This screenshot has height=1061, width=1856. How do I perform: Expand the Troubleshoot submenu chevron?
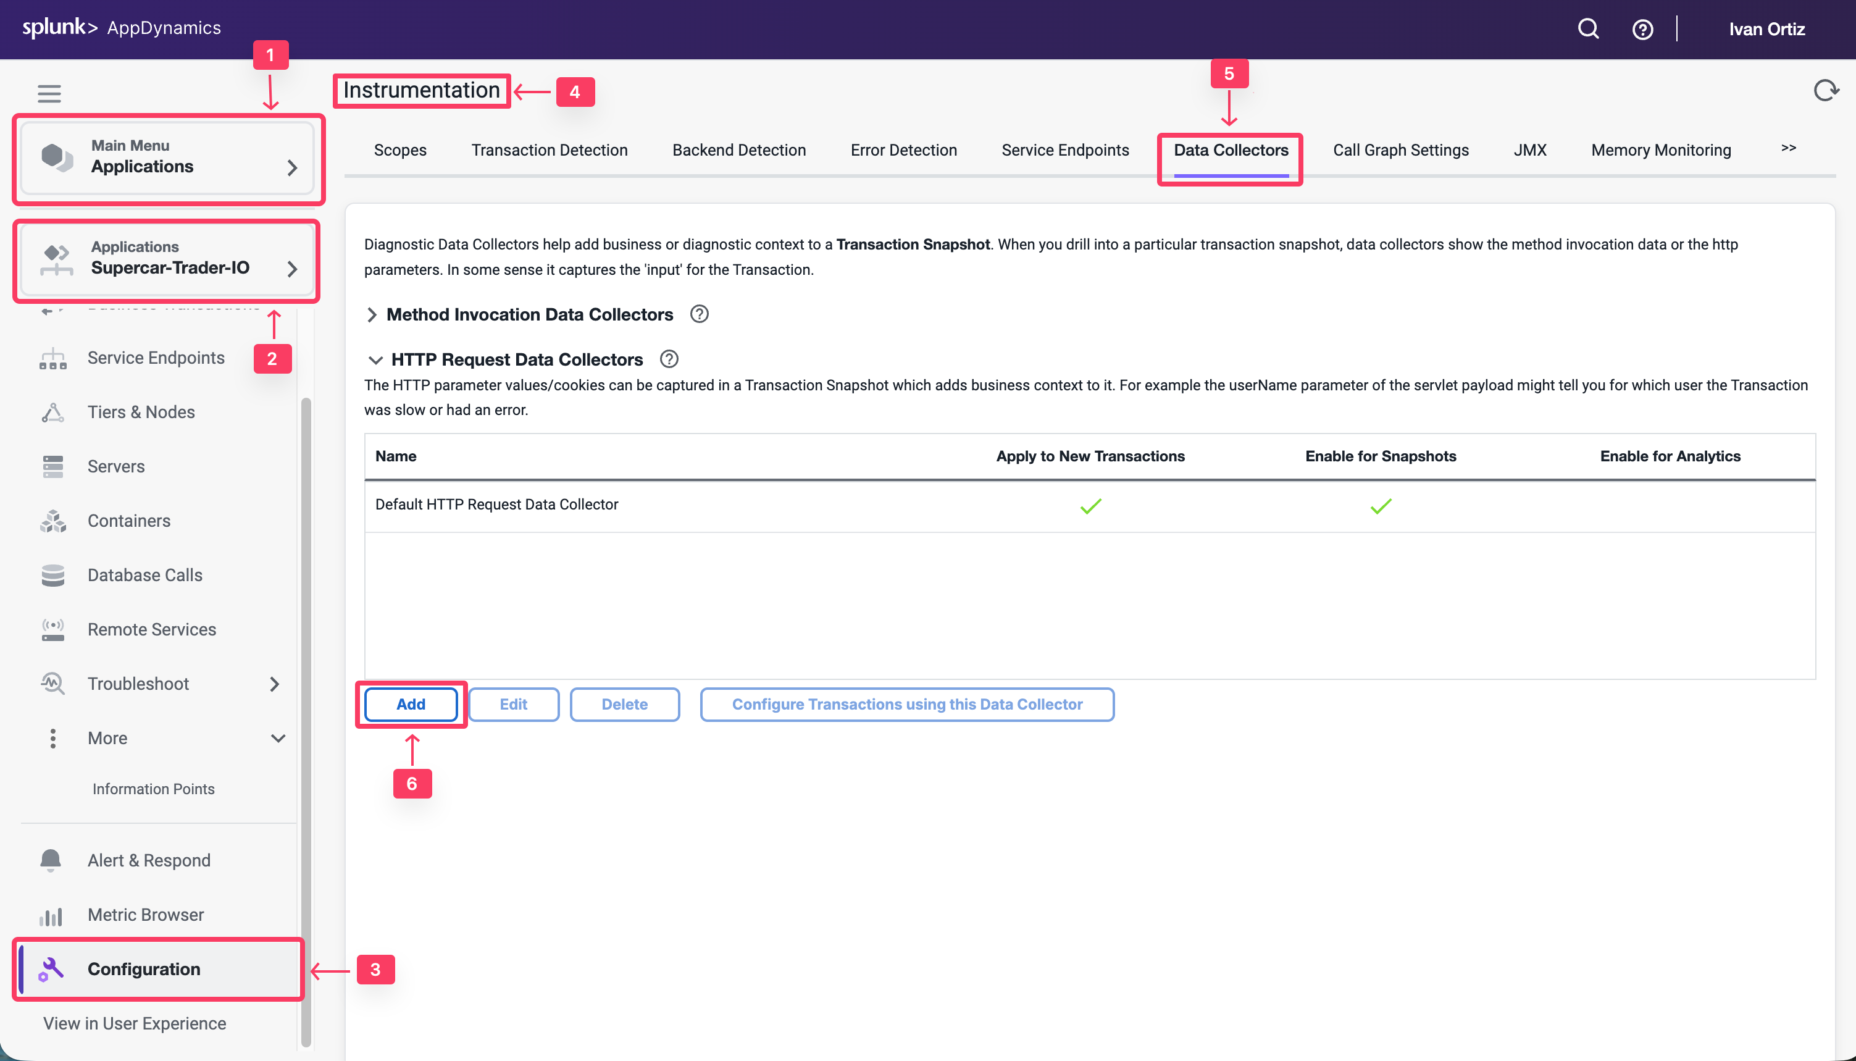(x=275, y=684)
